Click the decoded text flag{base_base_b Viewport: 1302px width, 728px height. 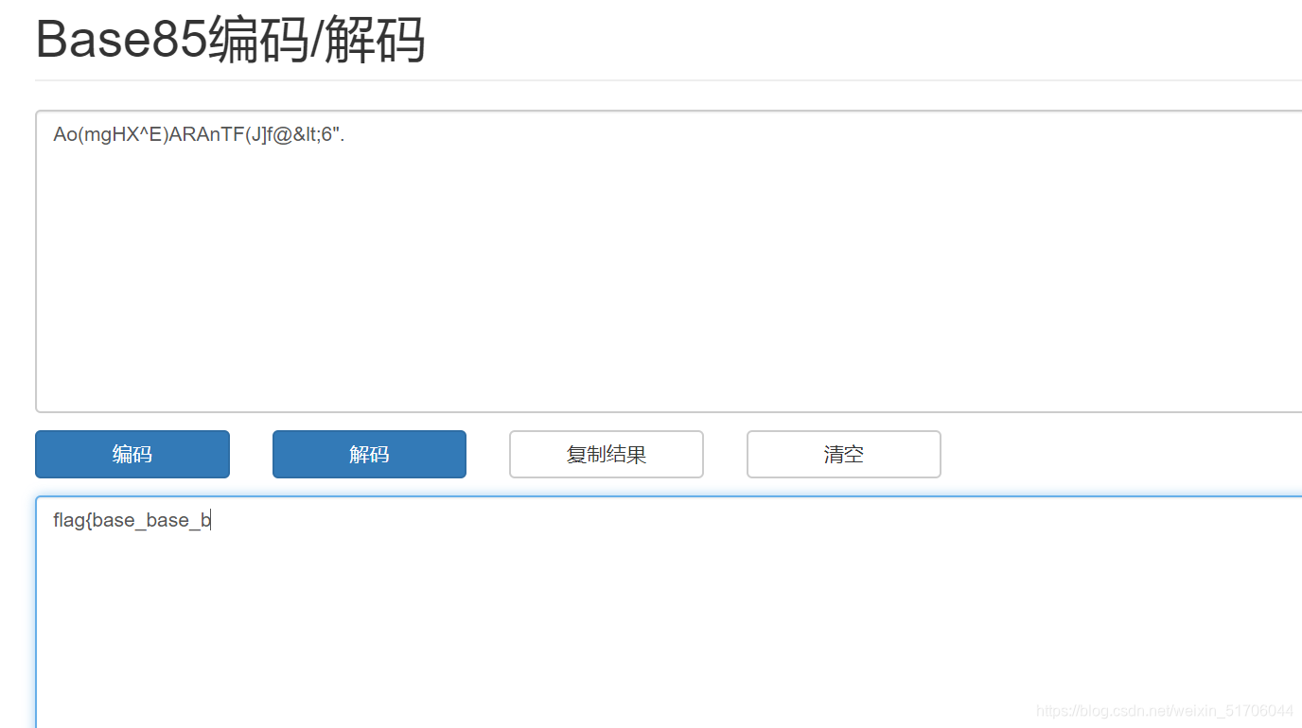click(130, 519)
